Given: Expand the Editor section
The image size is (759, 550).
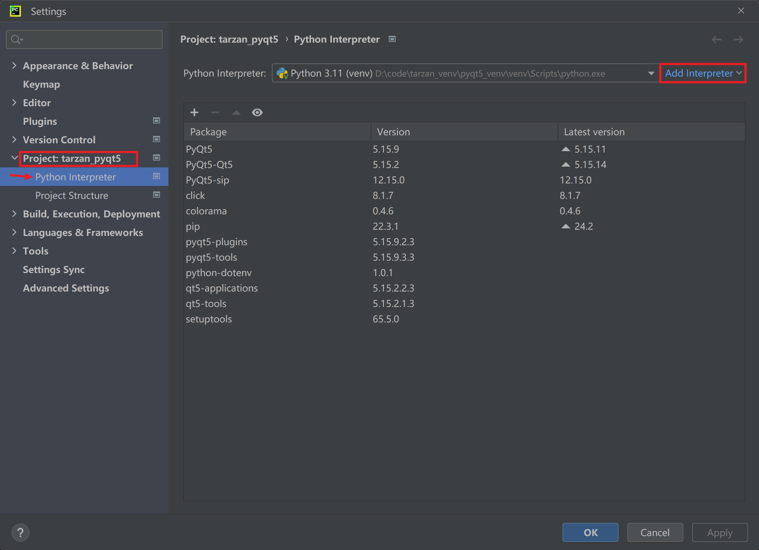Looking at the screenshot, I should point(14,103).
